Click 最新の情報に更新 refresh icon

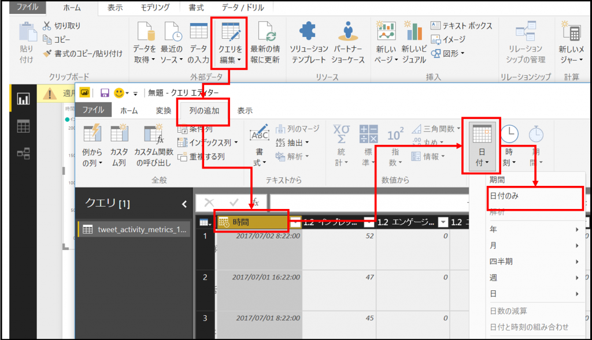coord(265,31)
